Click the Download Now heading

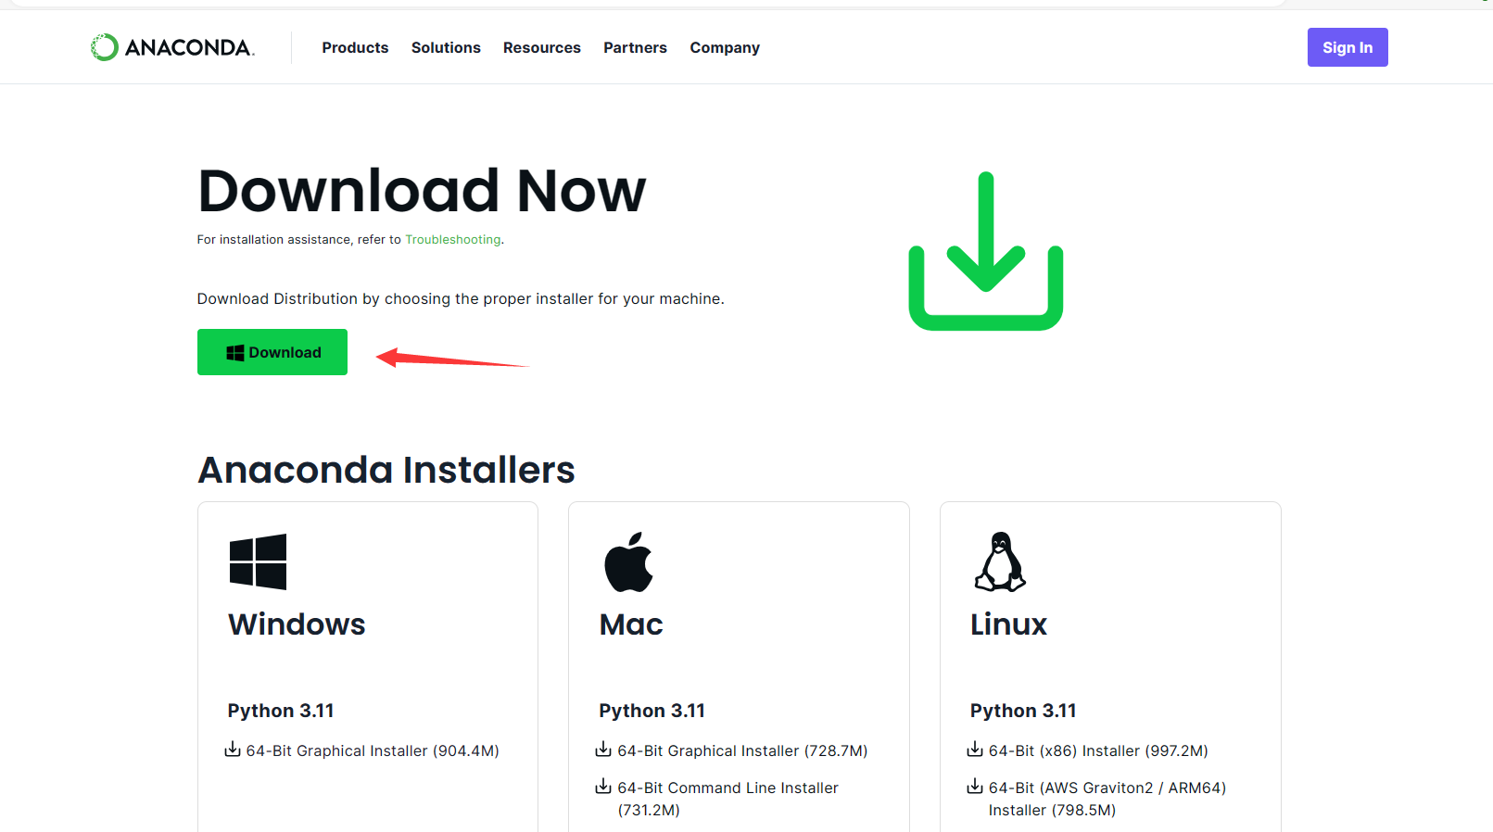pyautogui.click(x=422, y=191)
